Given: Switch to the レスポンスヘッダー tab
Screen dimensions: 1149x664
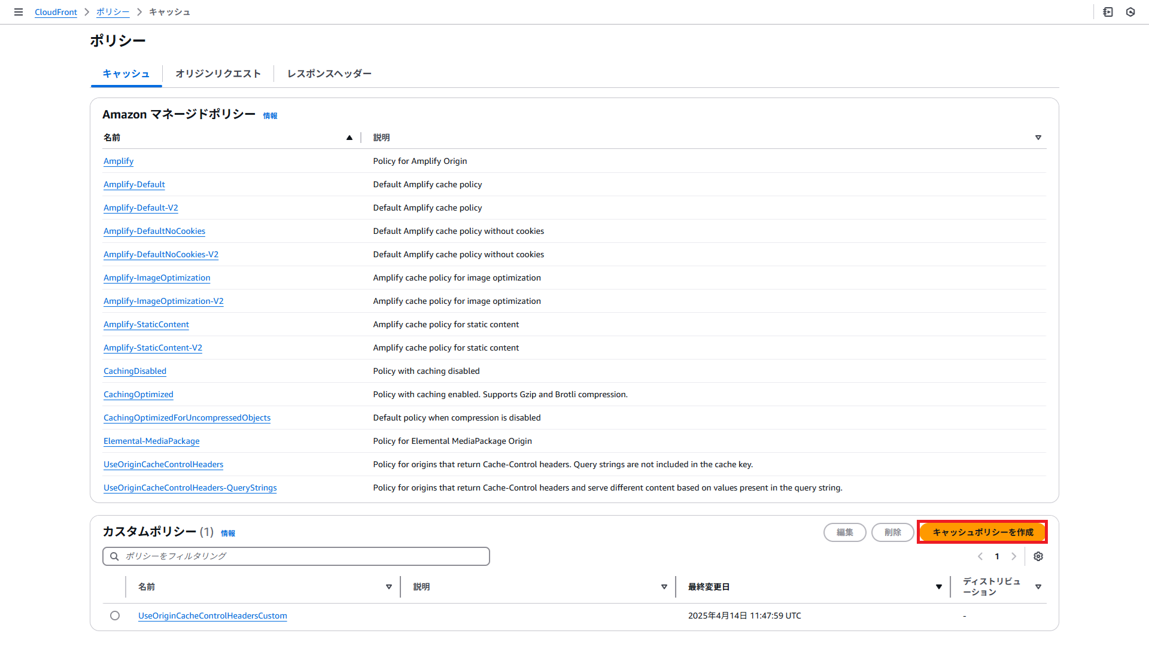Looking at the screenshot, I should coord(329,74).
